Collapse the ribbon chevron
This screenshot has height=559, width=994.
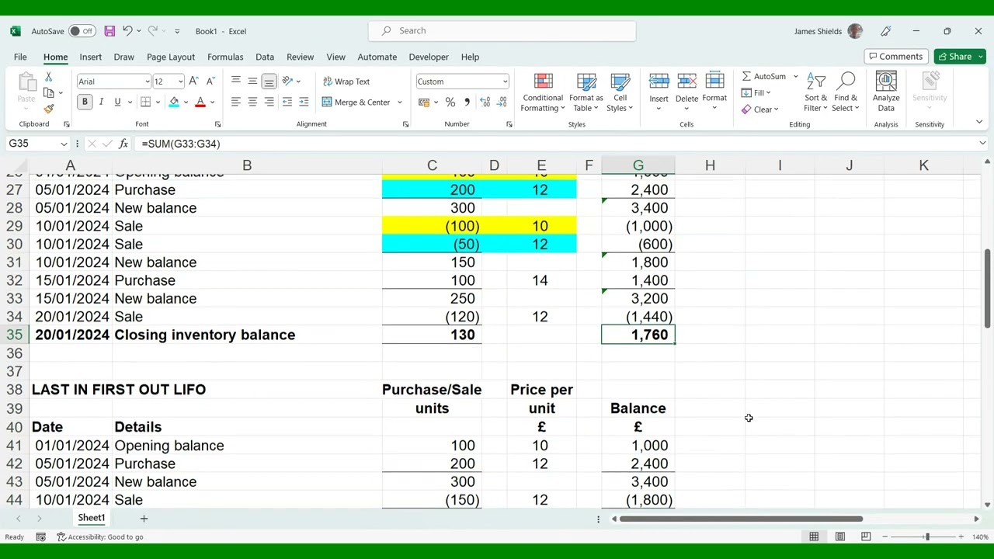point(979,122)
